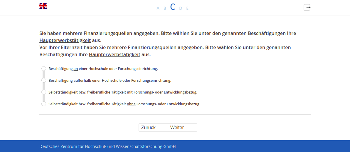Screen dimensions: 350x155
Task: Choose Selbstständigkeit mit Forschungsbezug radio
Action: 44,92
